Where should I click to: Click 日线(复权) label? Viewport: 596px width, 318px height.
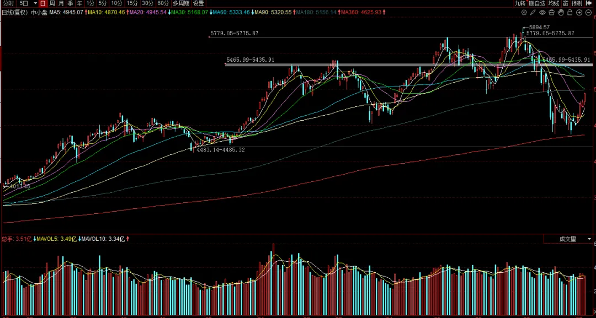click(14, 13)
